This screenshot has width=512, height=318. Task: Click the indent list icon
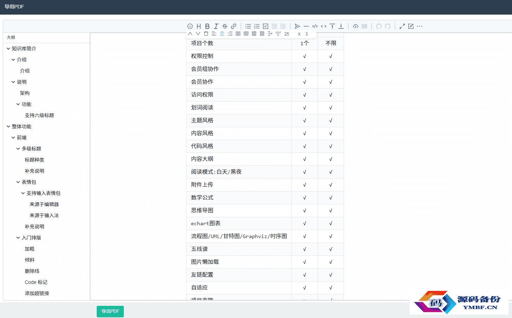pyautogui.click(x=283, y=26)
